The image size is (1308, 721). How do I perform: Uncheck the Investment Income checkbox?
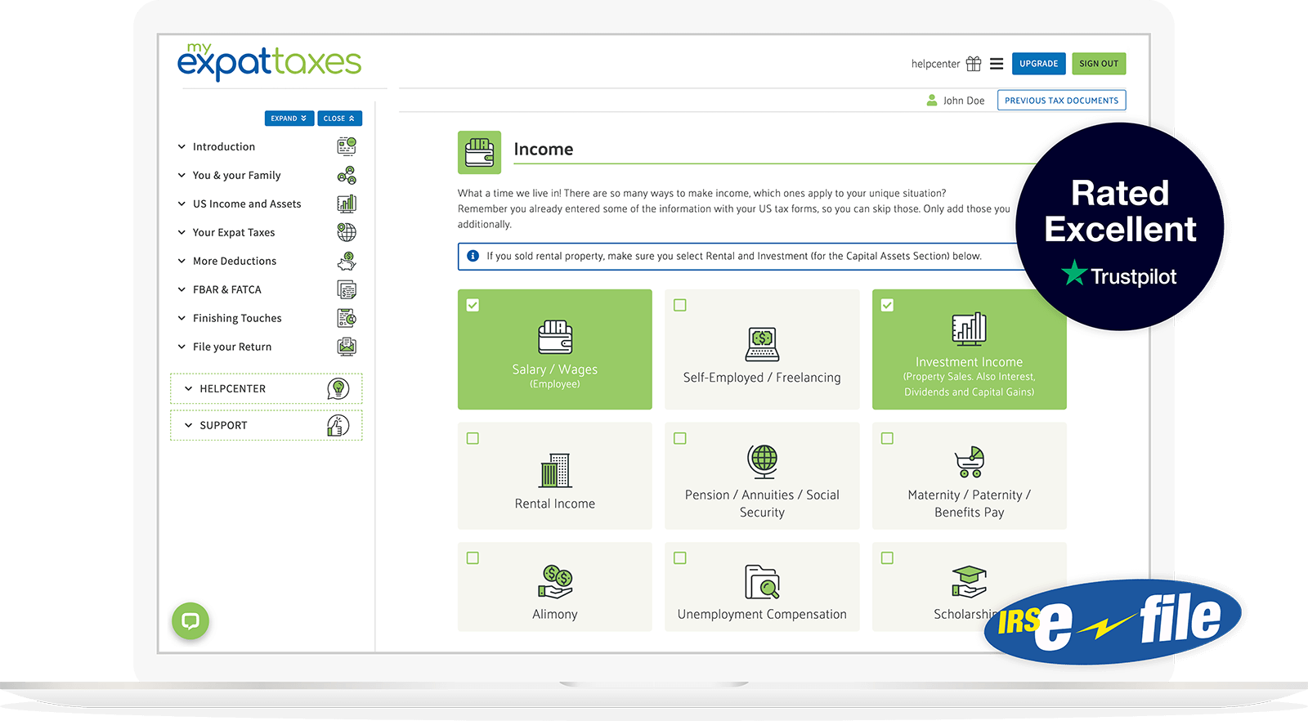(887, 305)
